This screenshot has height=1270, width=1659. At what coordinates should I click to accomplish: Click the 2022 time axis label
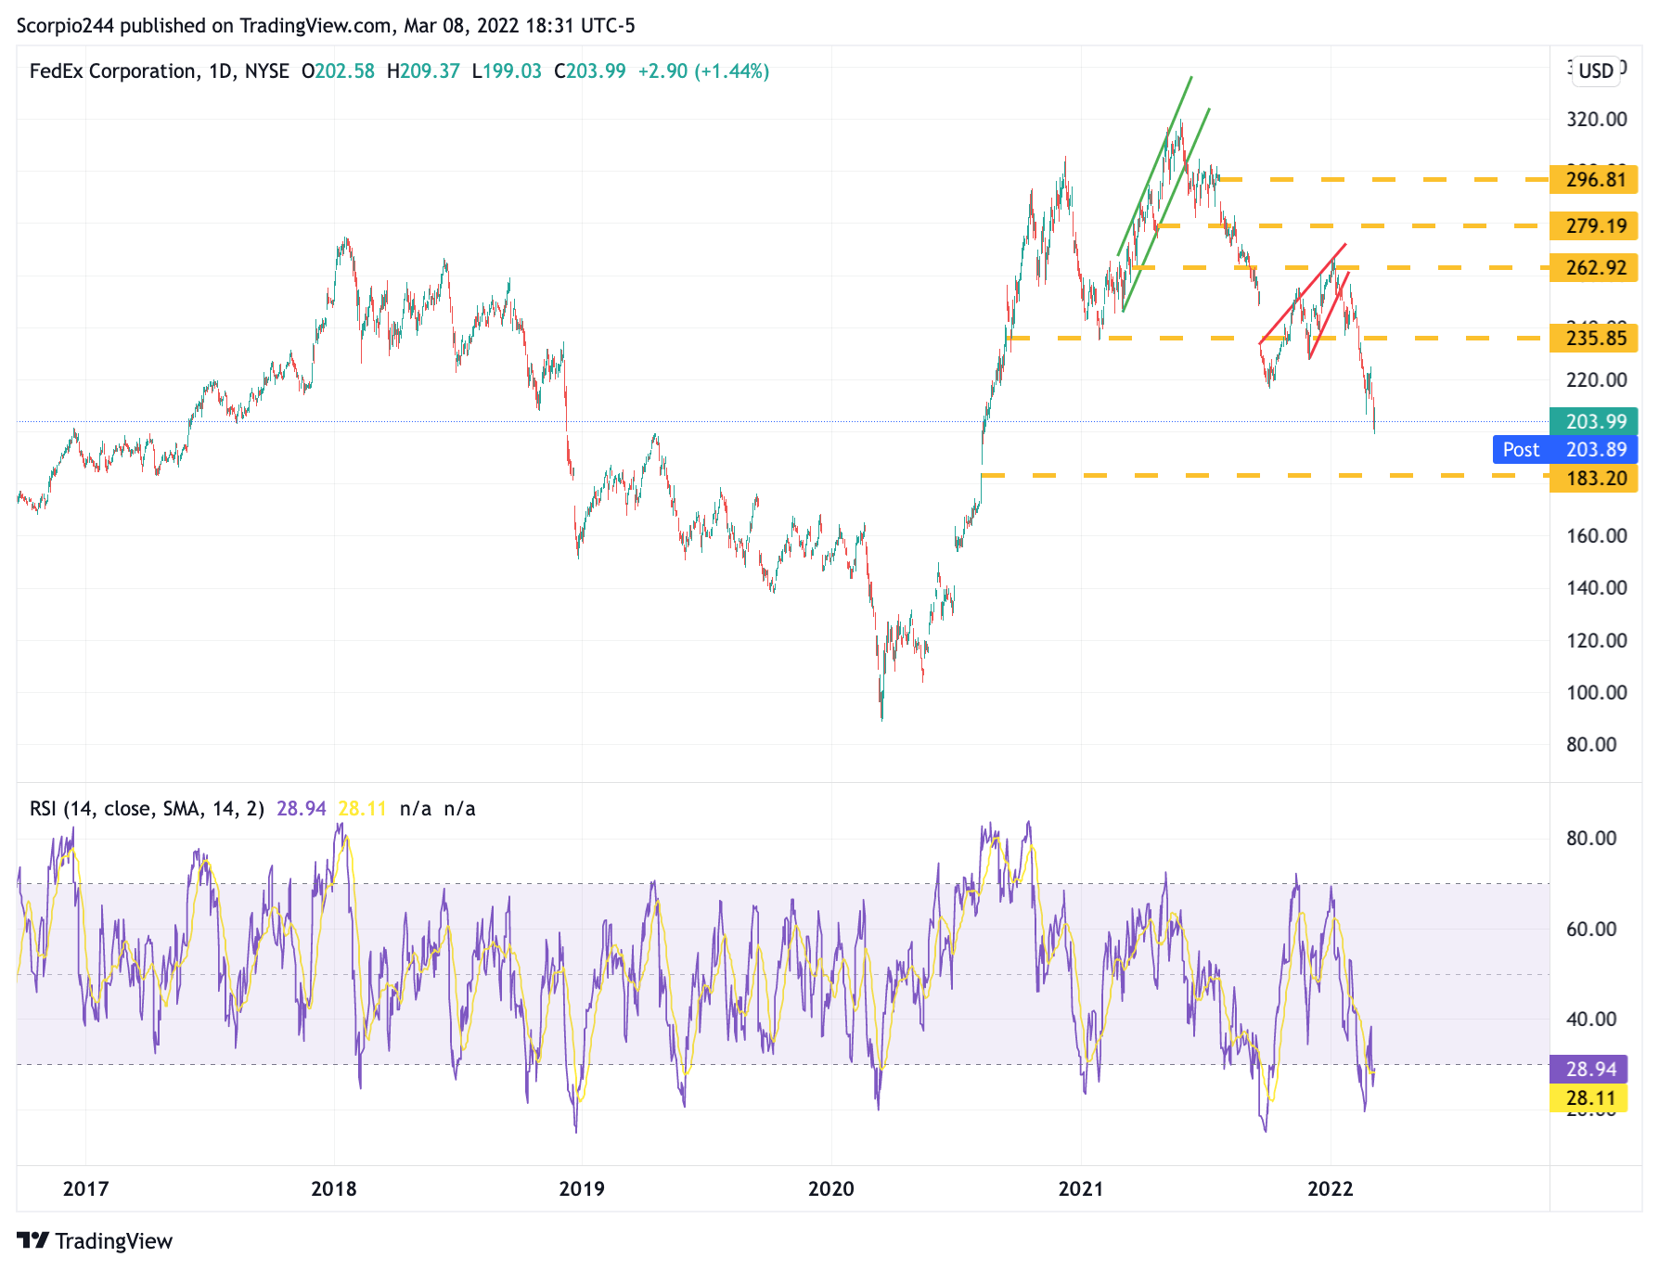[1331, 1189]
